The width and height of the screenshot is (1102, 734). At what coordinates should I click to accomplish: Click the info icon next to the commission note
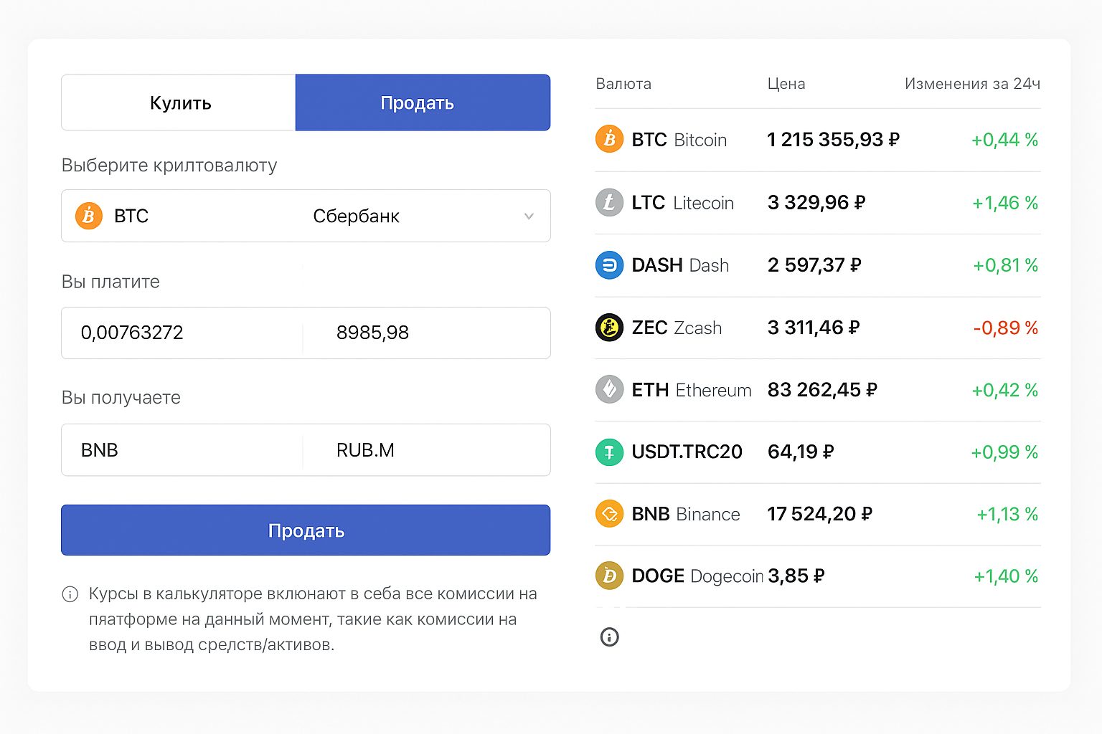70,594
